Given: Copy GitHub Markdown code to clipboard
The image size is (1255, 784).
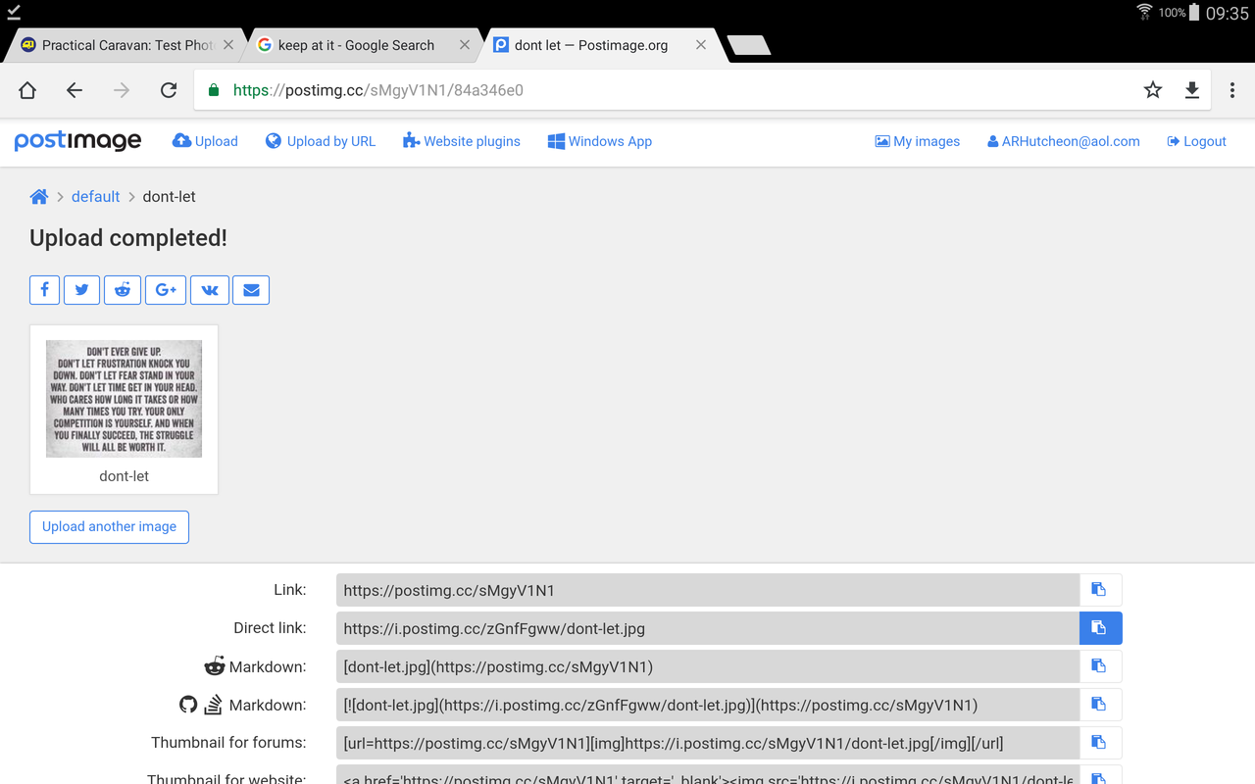Looking at the screenshot, I should tap(1100, 705).
